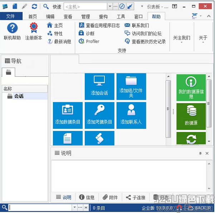
Task: Open 我的数据源信息 green tile
Action: pyautogui.click(x=191, y=87)
